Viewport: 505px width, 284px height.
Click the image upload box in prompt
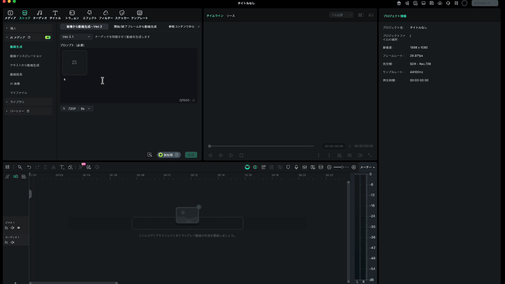click(x=75, y=62)
